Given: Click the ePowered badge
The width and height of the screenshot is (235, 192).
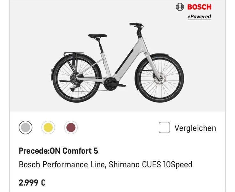Looking at the screenshot, I should pyautogui.click(x=199, y=17).
